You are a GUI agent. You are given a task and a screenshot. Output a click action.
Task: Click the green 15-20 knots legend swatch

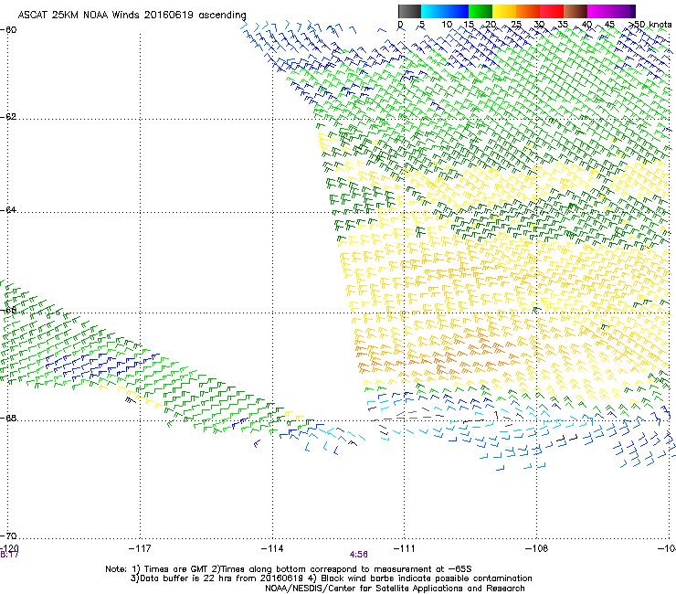click(x=481, y=11)
